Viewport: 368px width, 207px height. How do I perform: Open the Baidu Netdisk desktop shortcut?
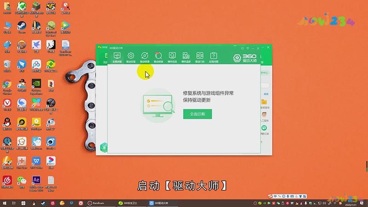tap(36, 66)
